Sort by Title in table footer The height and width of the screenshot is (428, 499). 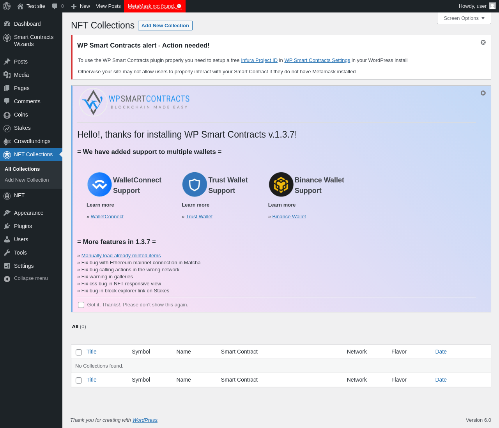(92, 380)
